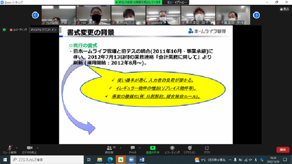Open the notification center icon
Image resolution: width=292 pixels, height=164 pixels.
click(x=285, y=160)
